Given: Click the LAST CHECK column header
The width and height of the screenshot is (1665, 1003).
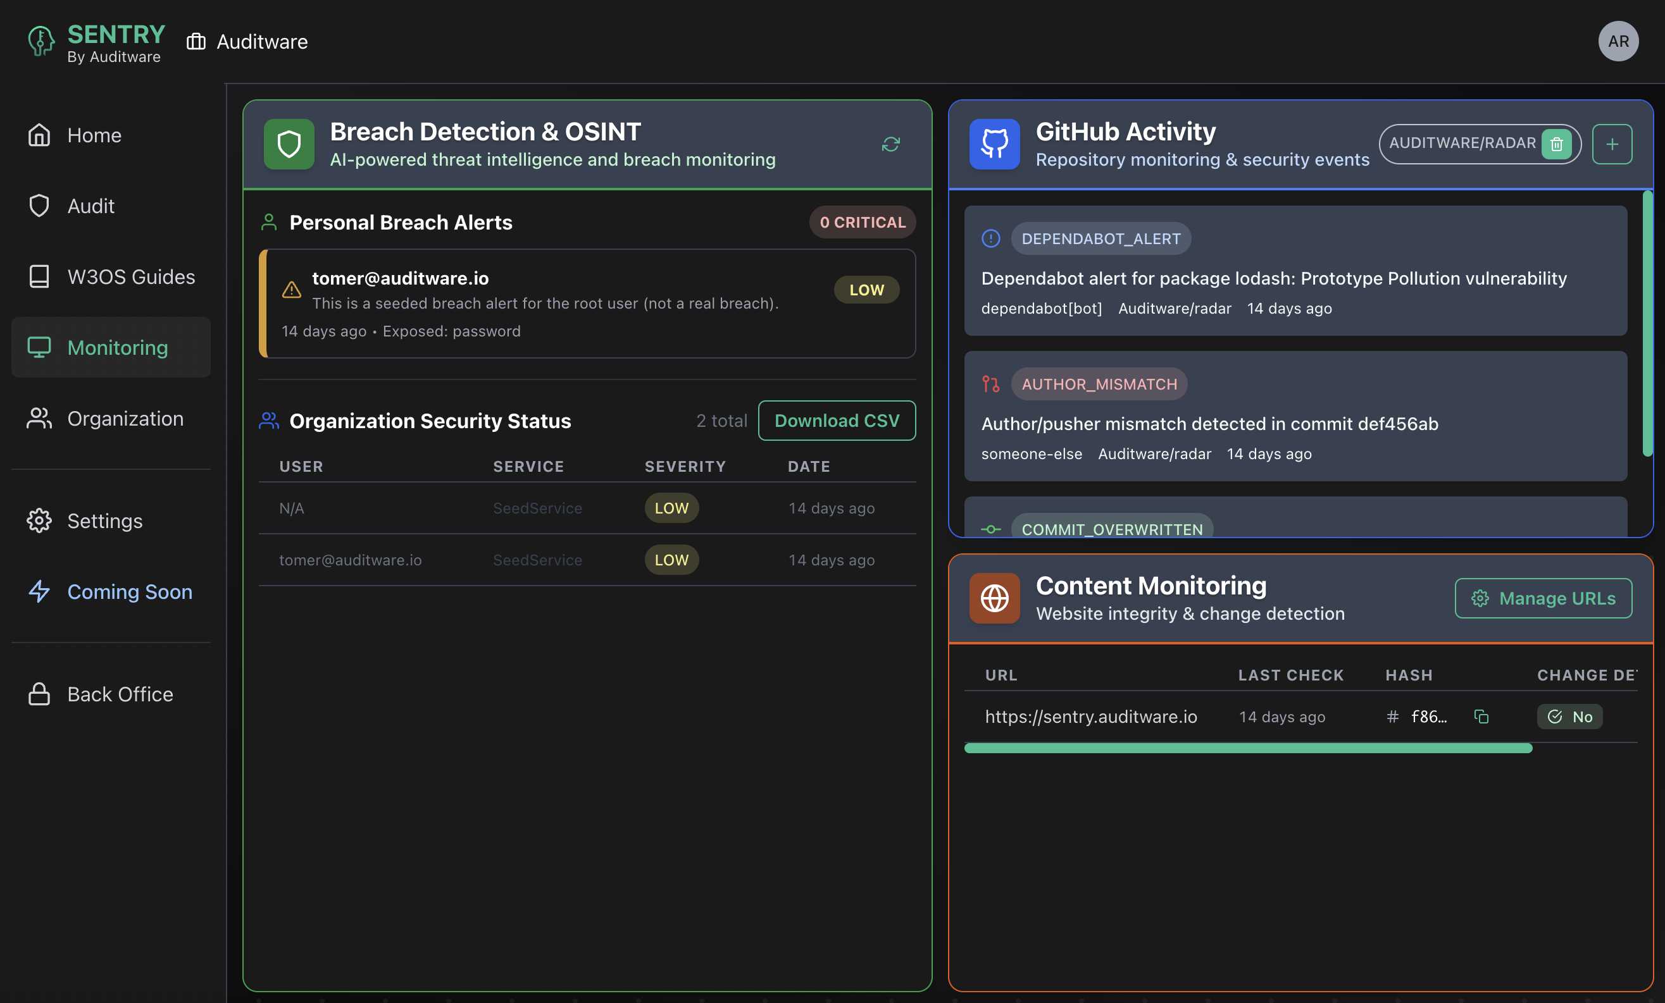Looking at the screenshot, I should [x=1290, y=675].
